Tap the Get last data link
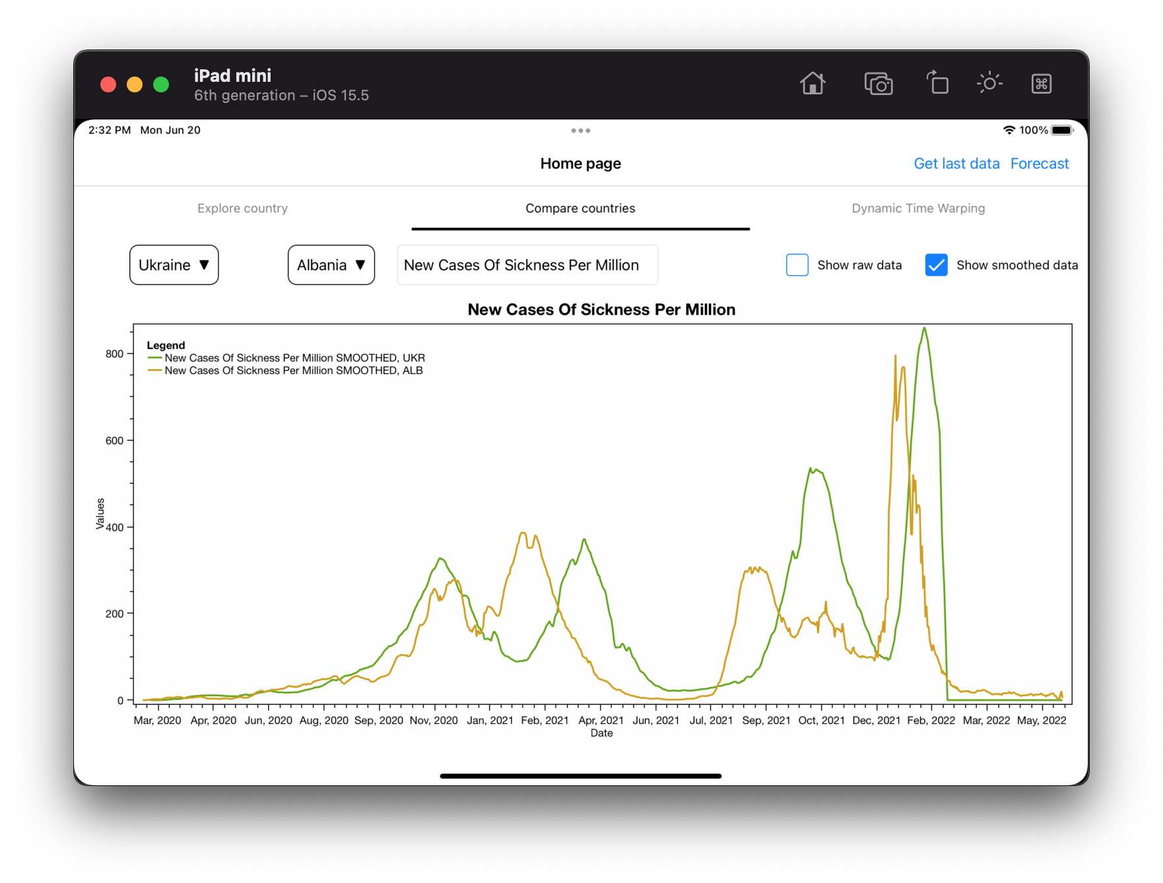1163x883 pixels. coord(956,164)
